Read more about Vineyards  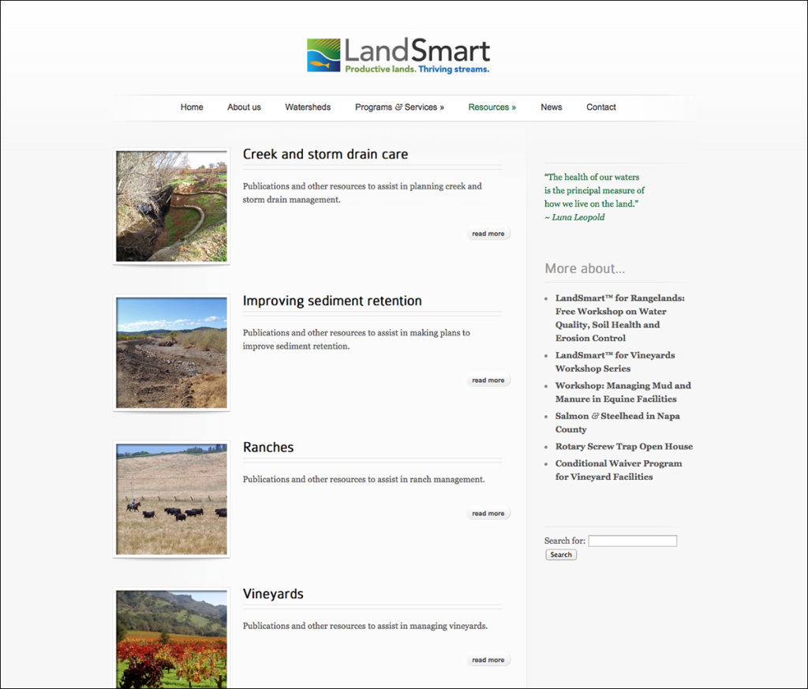tap(488, 660)
